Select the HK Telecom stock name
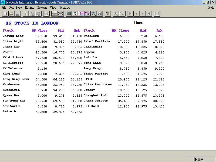 point(12,68)
